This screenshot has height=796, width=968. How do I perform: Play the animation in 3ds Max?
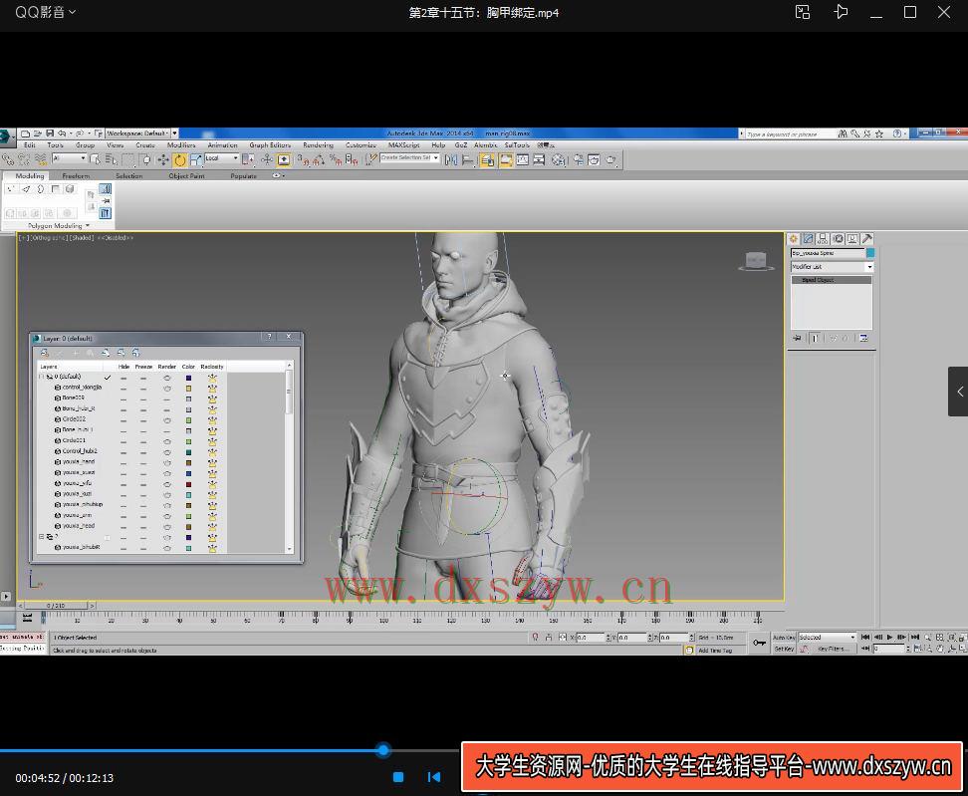coord(889,637)
